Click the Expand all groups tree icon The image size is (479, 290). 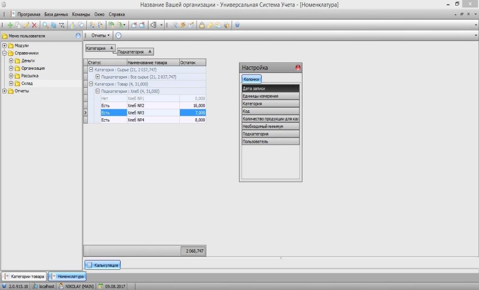(x=92, y=25)
